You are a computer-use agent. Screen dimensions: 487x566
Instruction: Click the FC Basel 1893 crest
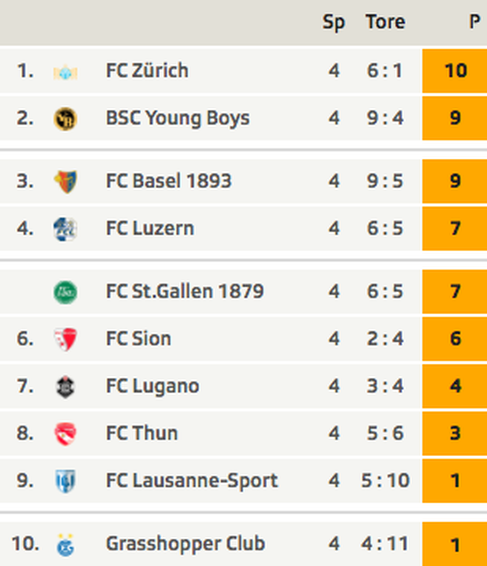pos(65,181)
